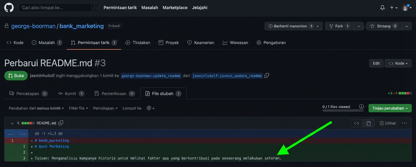Switch to the Wawasan tab
The image size is (416, 167).
pyautogui.click(x=235, y=43)
